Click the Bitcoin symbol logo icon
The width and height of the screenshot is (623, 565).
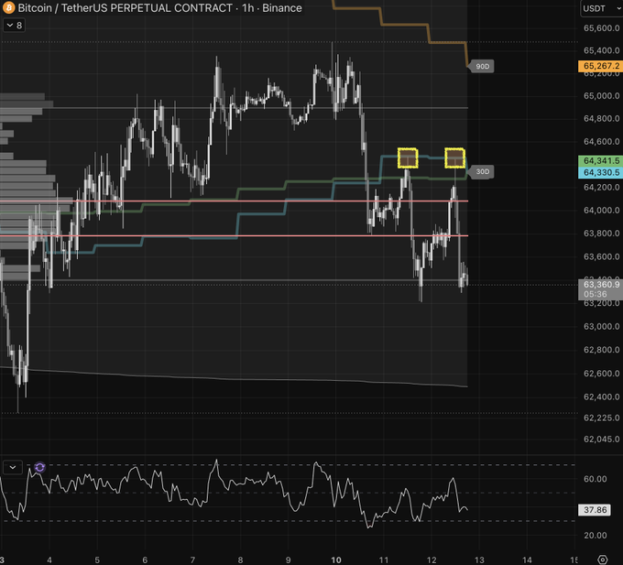[x=9, y=7]
